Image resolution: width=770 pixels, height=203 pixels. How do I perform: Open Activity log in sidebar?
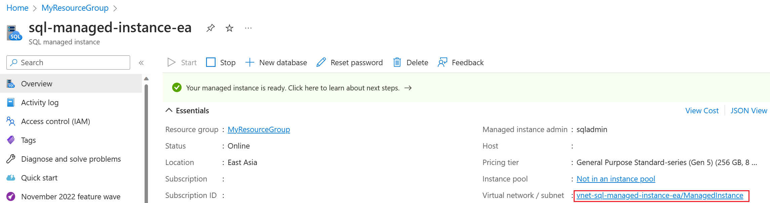40,103
